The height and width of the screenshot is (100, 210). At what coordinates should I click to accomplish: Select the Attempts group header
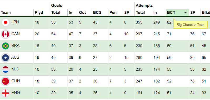coord(144,5)
